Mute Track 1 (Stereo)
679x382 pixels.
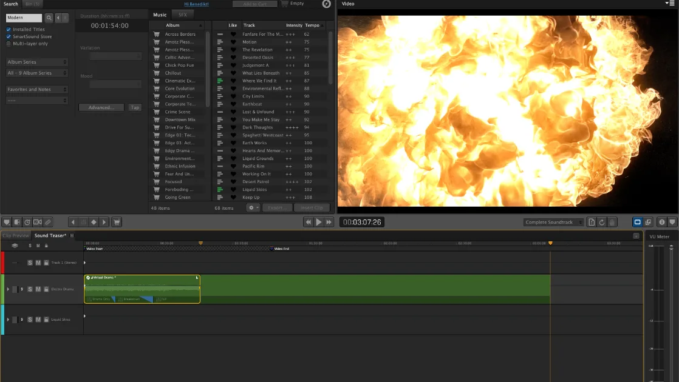click(38, 263)
